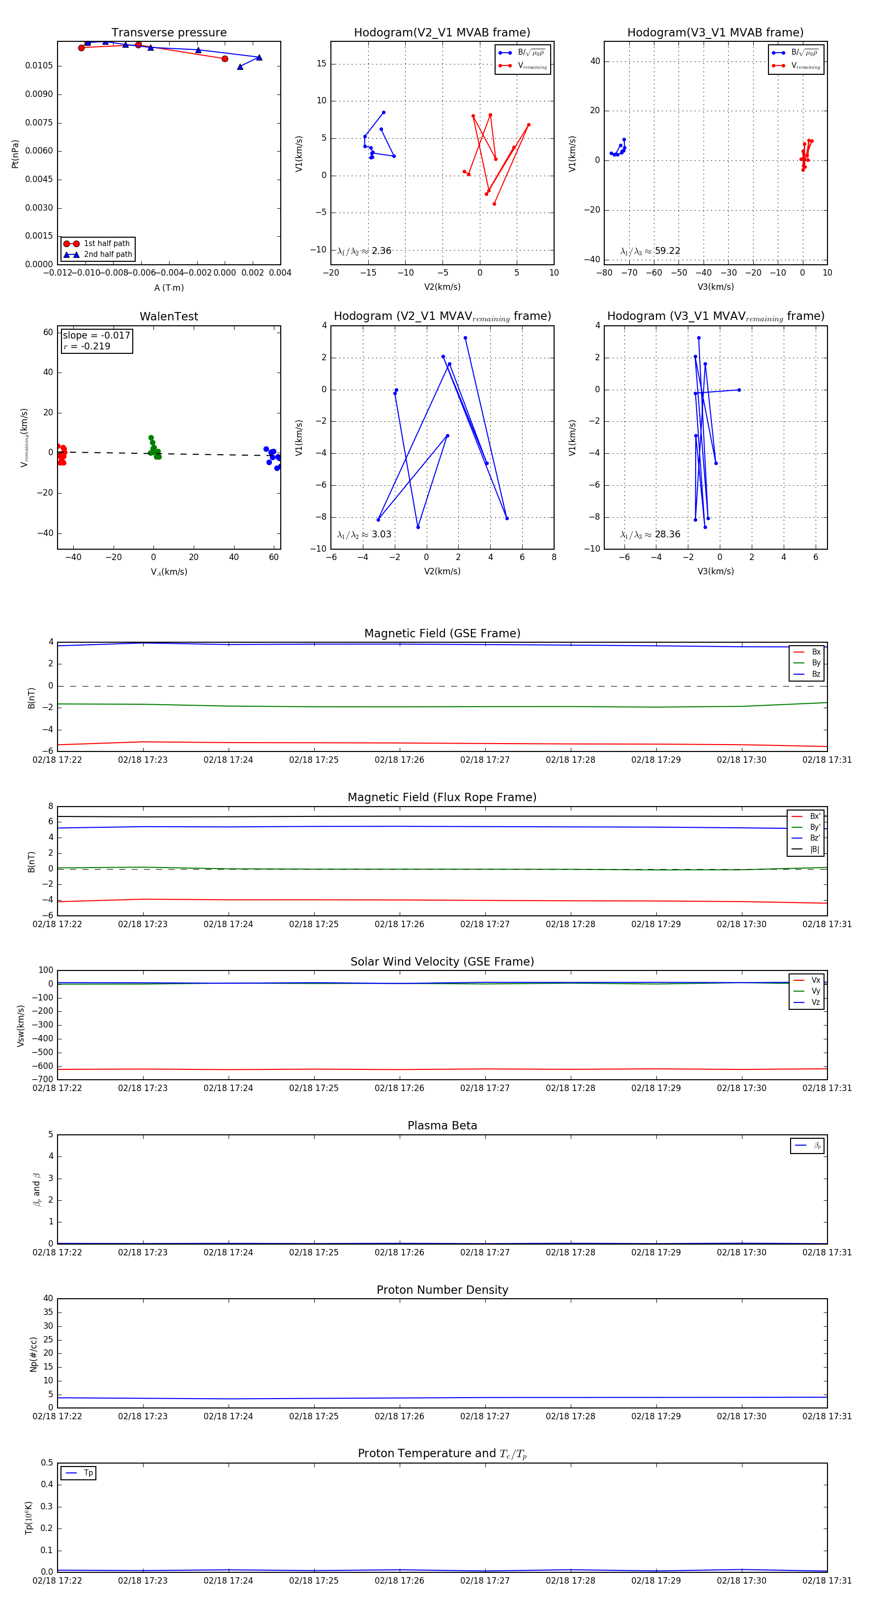Click 'V2(km/s)' label under V2_V1 MVAB hodogram
The height and width of the screenshot is (1624, 885).
click(x=442, y=287)
